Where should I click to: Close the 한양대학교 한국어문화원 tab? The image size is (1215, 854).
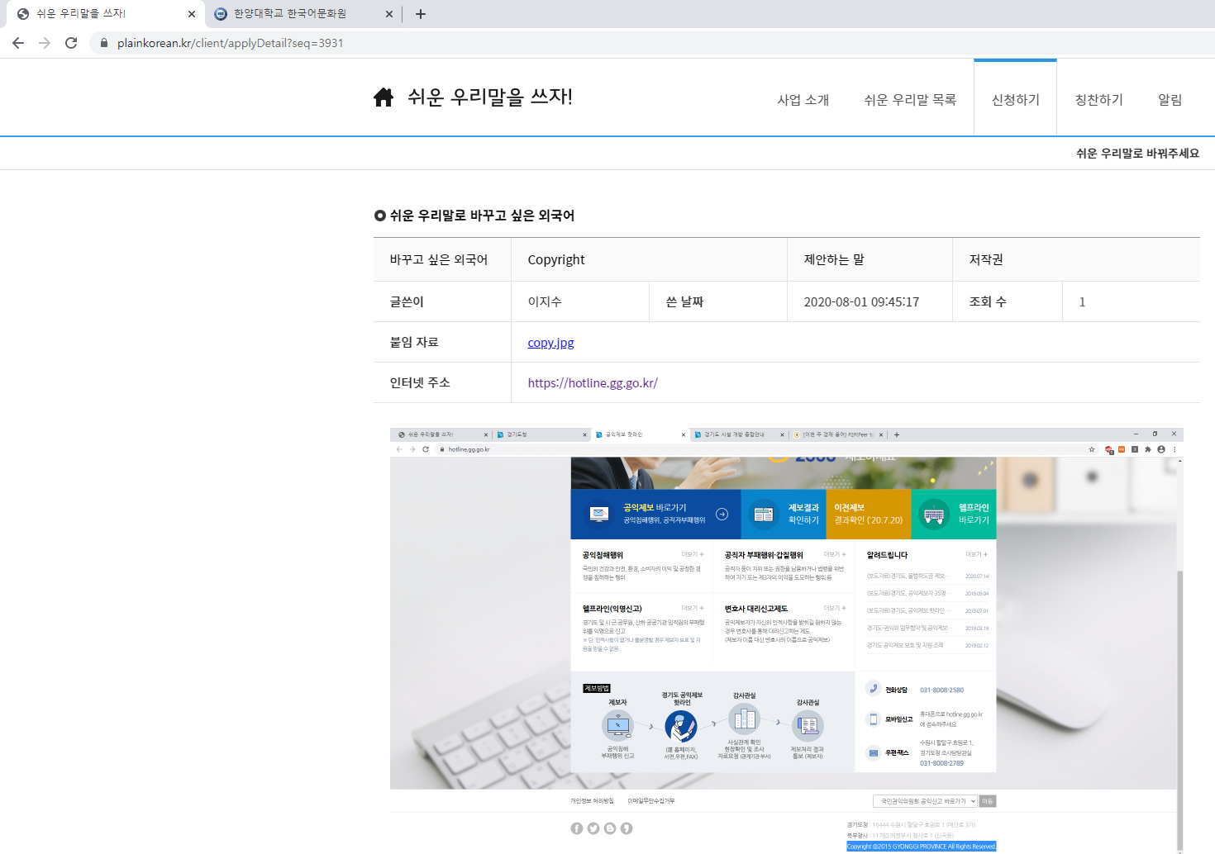point(389,14)
